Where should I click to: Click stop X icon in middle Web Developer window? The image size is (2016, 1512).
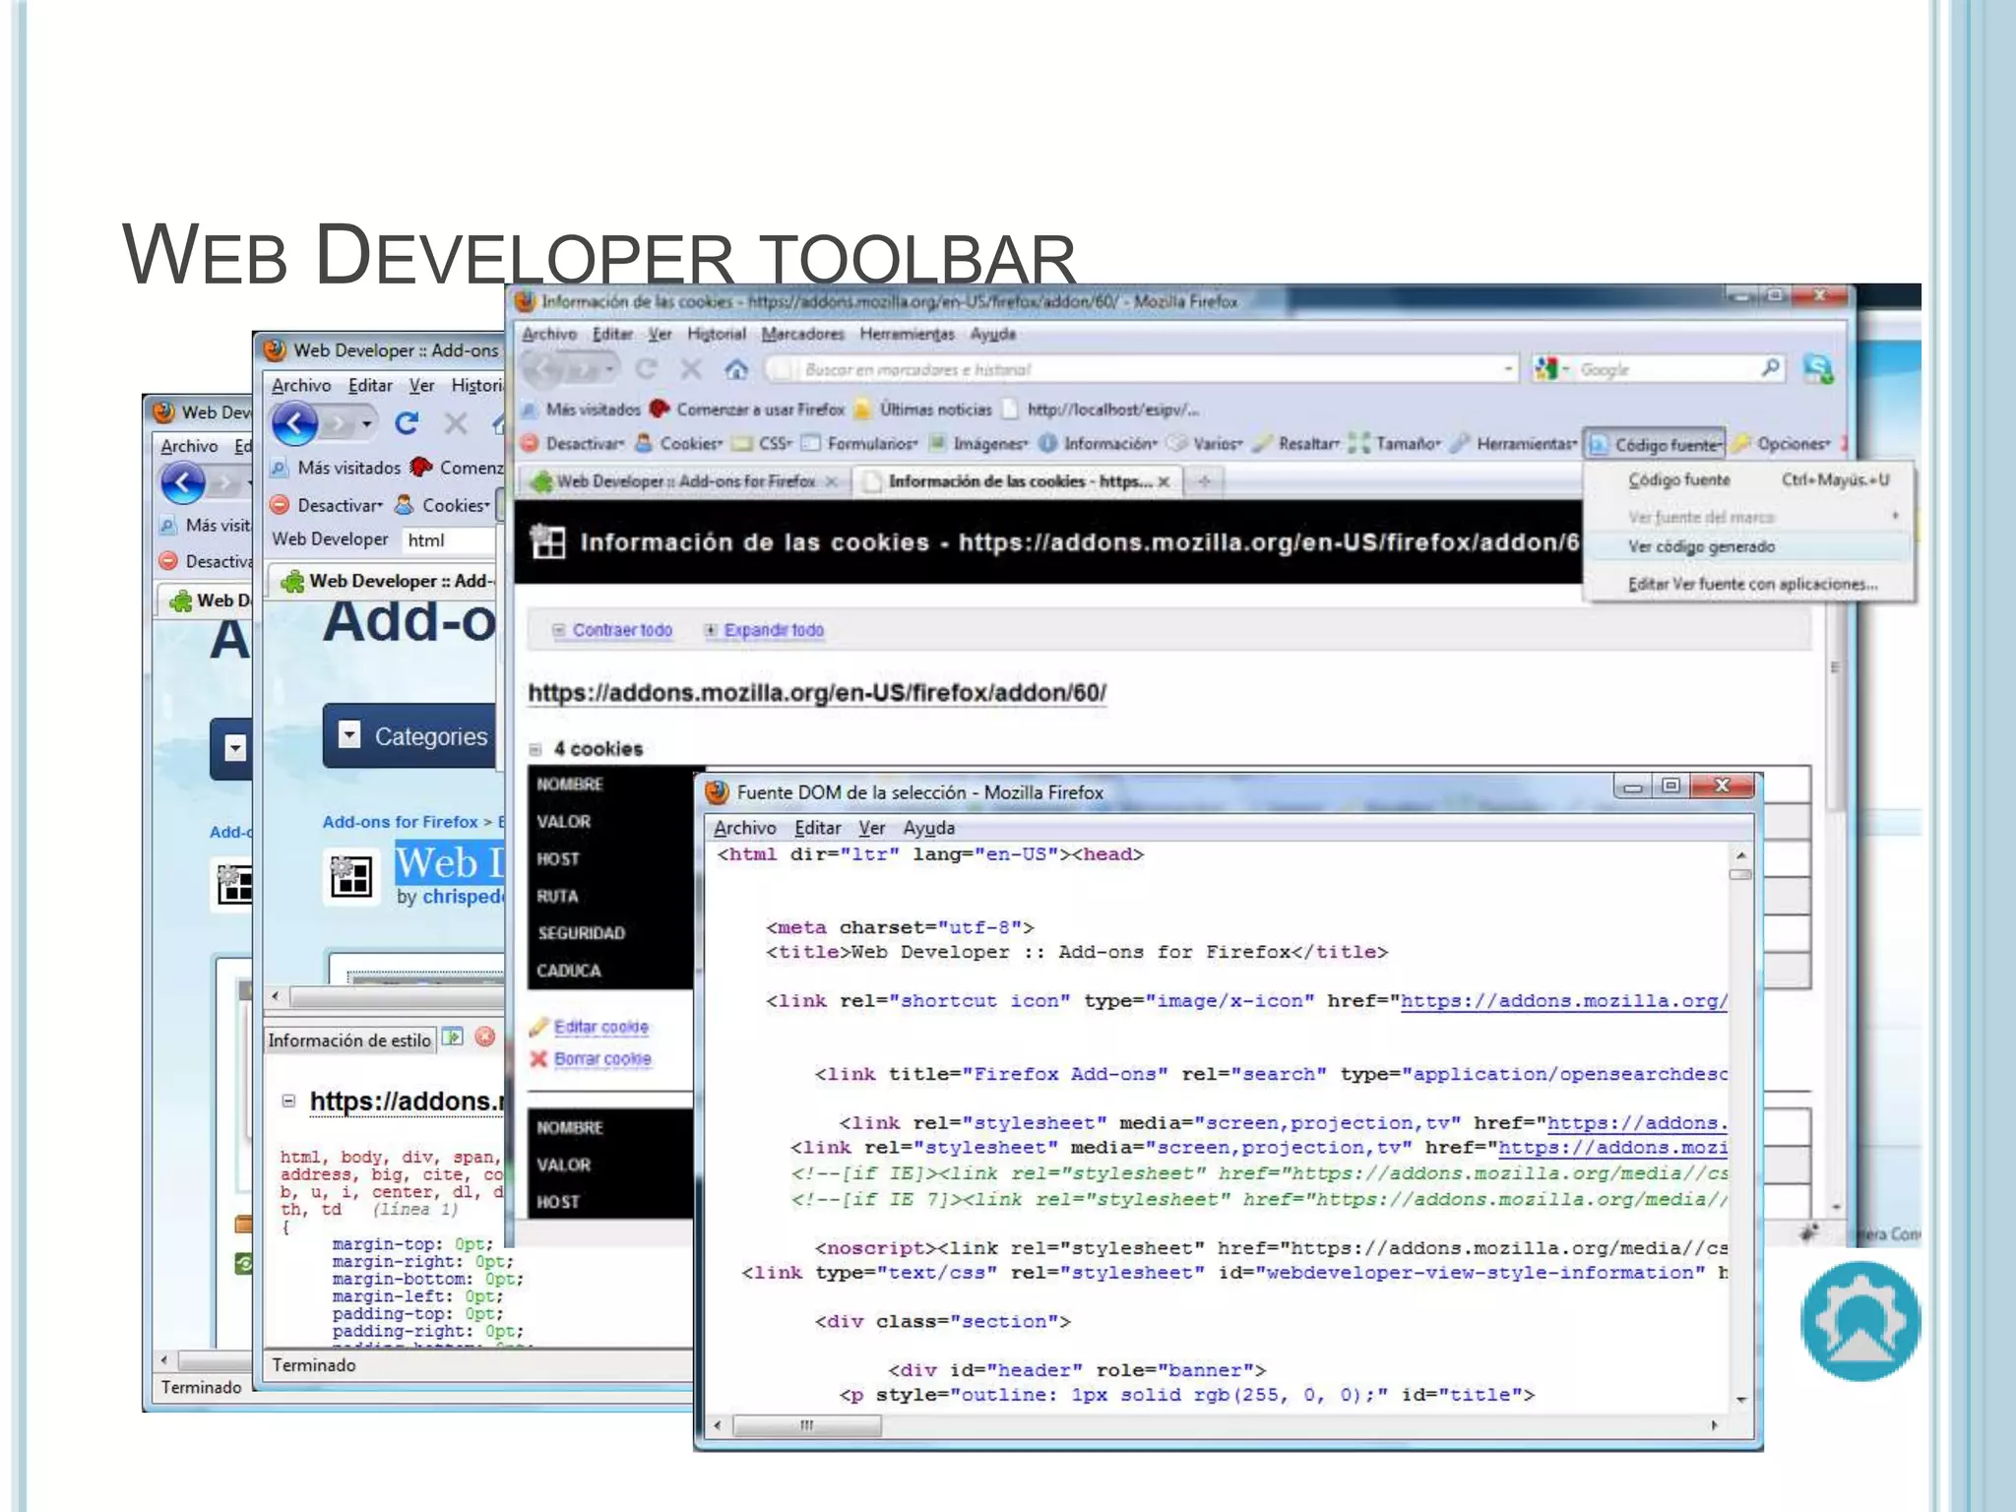(455, 423)
